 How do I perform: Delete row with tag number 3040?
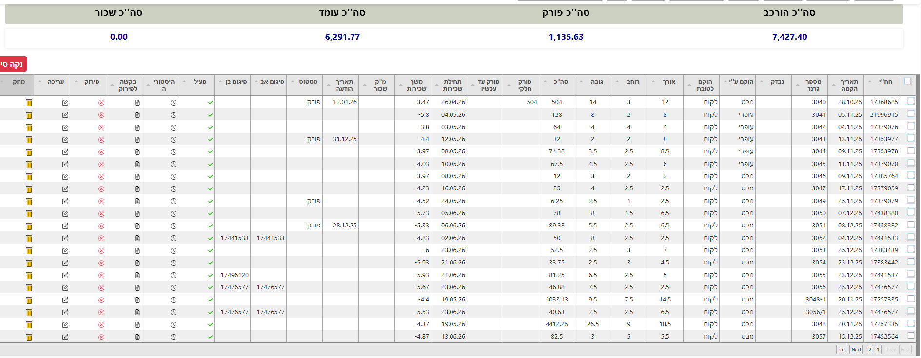[29, 103]
